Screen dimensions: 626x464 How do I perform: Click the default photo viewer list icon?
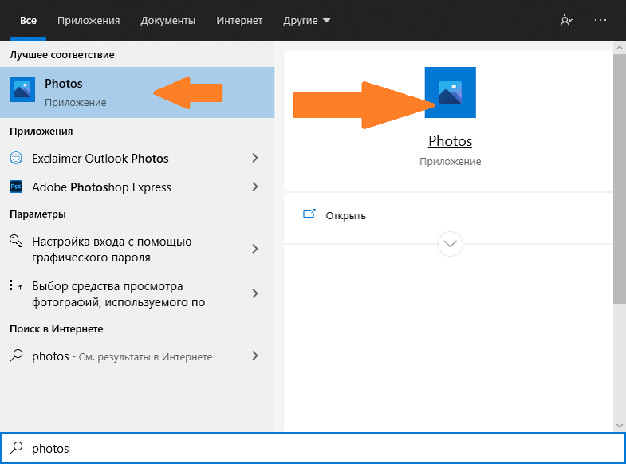pos(16,285)
